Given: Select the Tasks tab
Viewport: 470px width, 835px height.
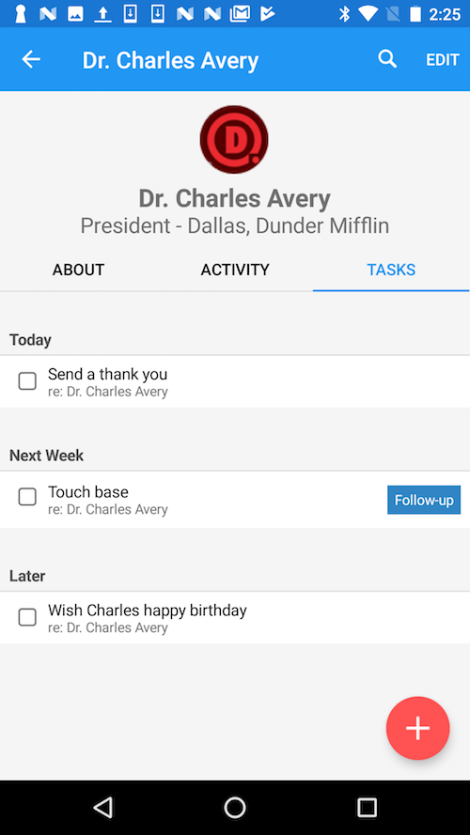Looking at the screenshot, I should tap(391, 270).
